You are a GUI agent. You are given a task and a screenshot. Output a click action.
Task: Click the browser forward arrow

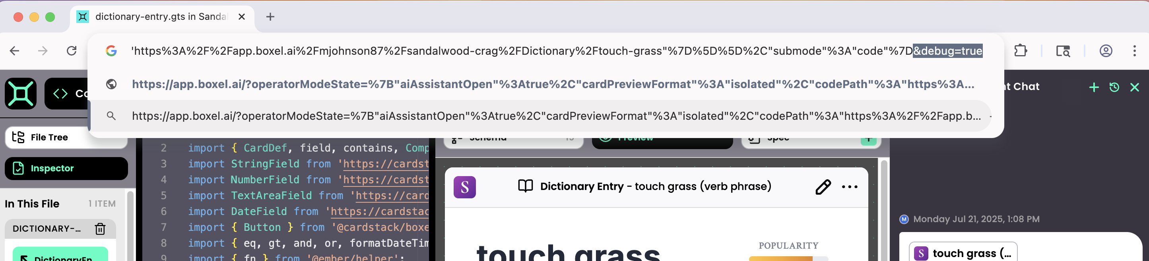click(x=43, y=51)
